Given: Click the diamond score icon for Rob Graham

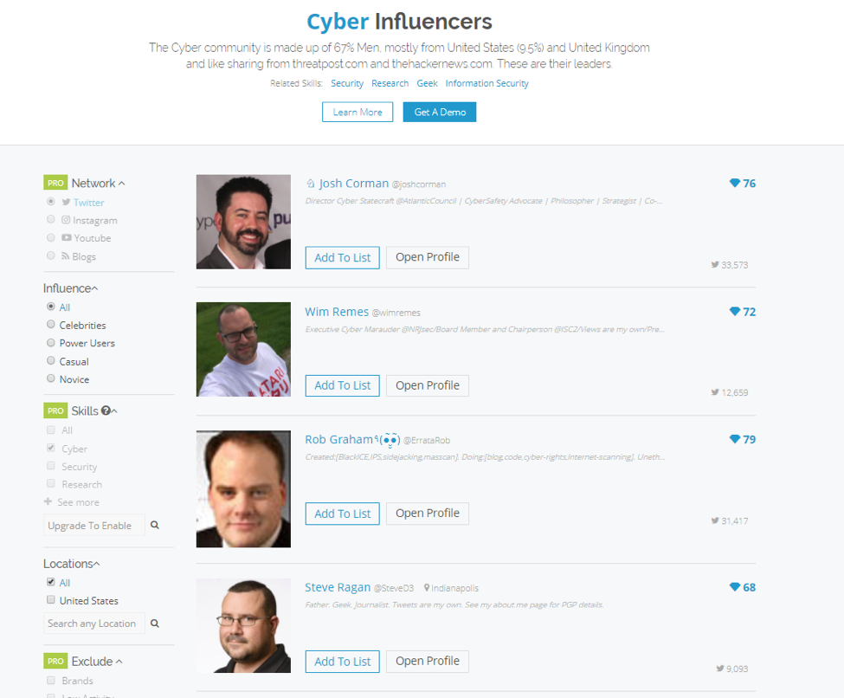Looking at the screenshot, I should coord(735,439).
